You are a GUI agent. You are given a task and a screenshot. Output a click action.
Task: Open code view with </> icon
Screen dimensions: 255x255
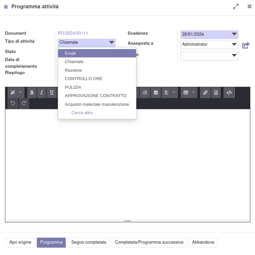point(229,93)
